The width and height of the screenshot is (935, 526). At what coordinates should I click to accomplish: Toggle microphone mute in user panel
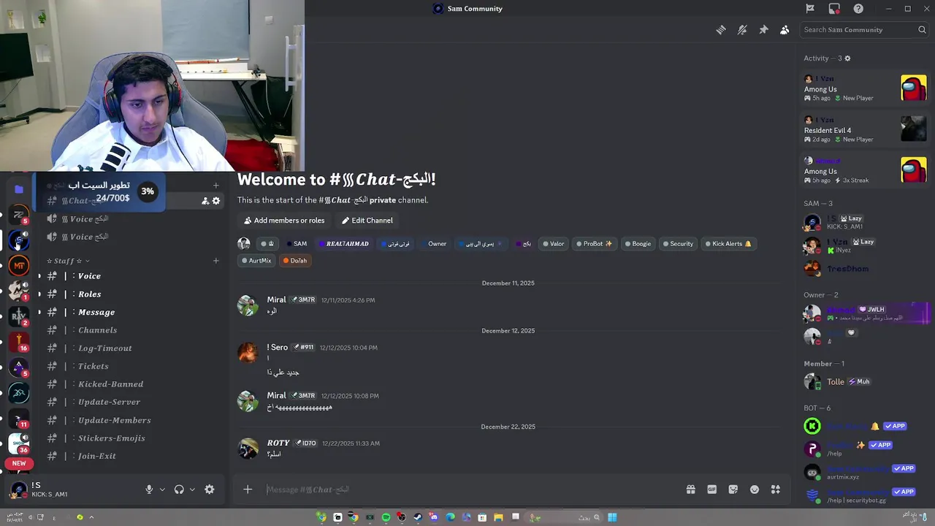(x=149, y=489)
